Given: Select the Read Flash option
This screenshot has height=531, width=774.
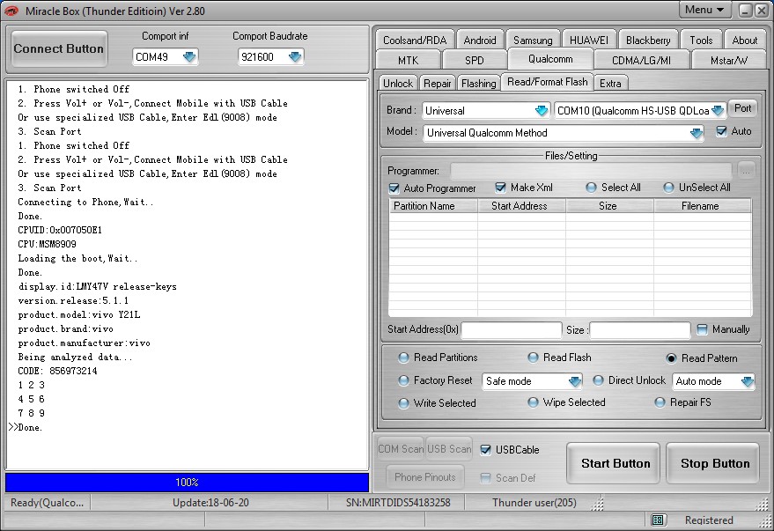Looking at the screenshot, I should (533, 358).
